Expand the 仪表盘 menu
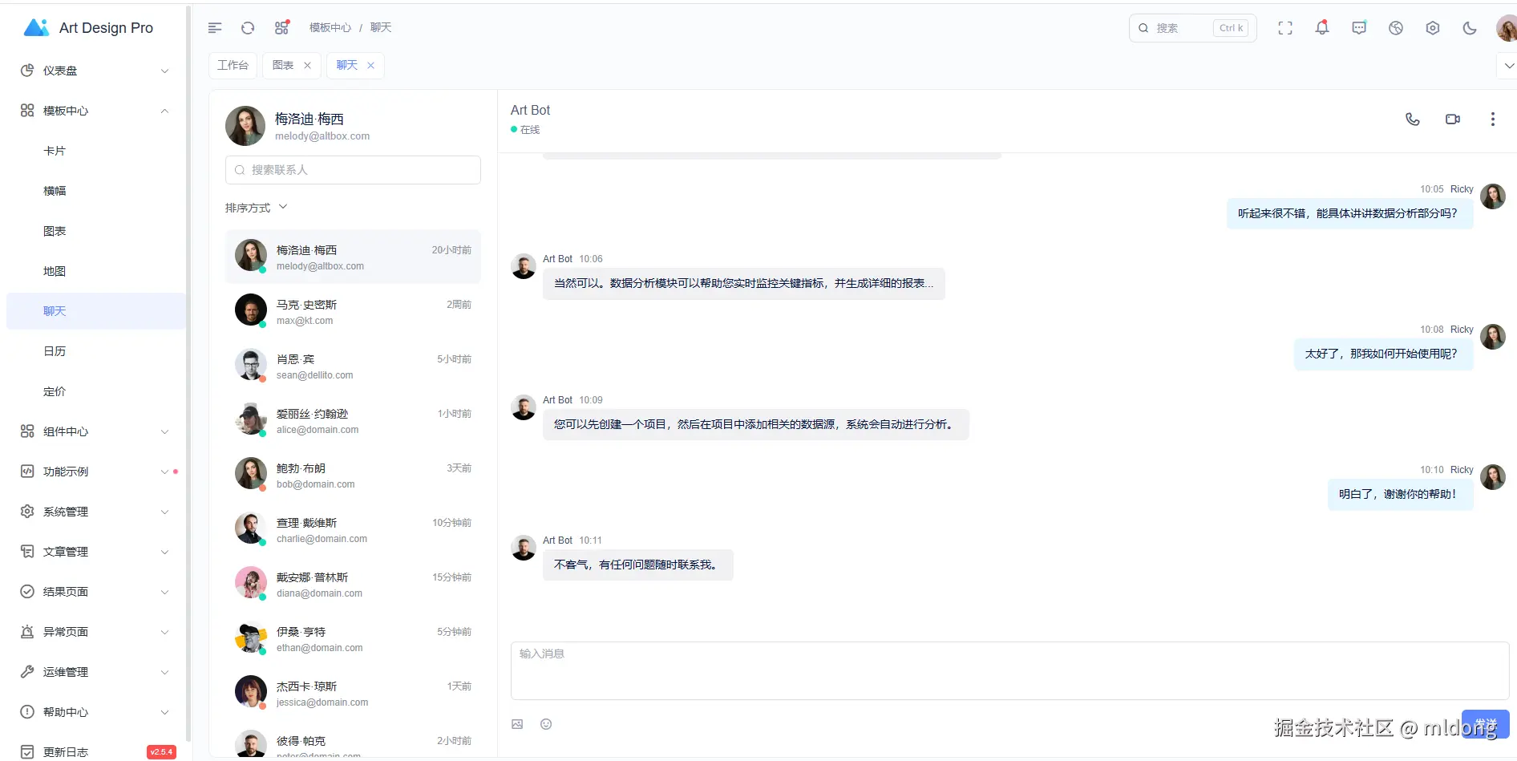The height and width of the screenshot is (761, 1517). point(96,71)
